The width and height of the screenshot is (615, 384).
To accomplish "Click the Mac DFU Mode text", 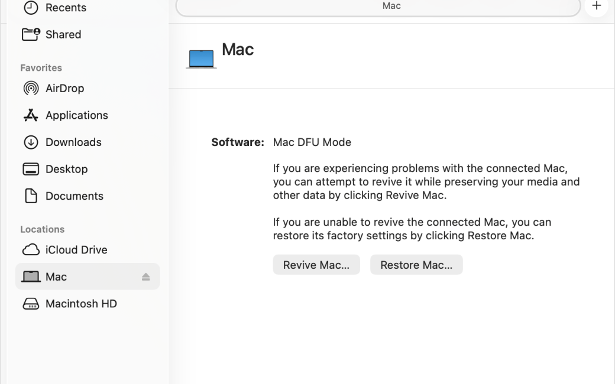I will (312, 142).
